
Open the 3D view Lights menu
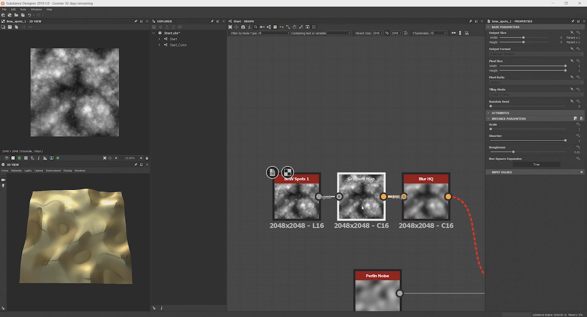[x=28, y=171]
